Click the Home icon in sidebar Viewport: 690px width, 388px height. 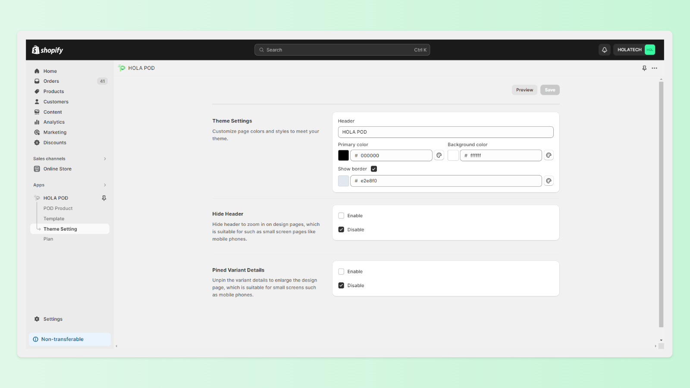click(37, 71)
